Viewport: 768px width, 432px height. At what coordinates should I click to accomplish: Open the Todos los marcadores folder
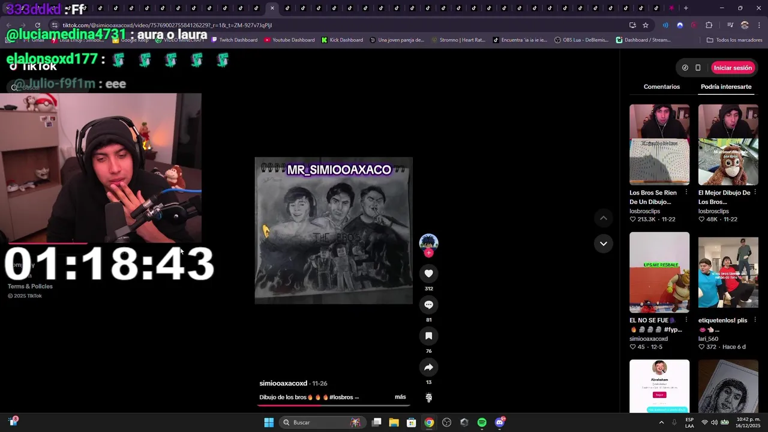click(x=735, y=40)
